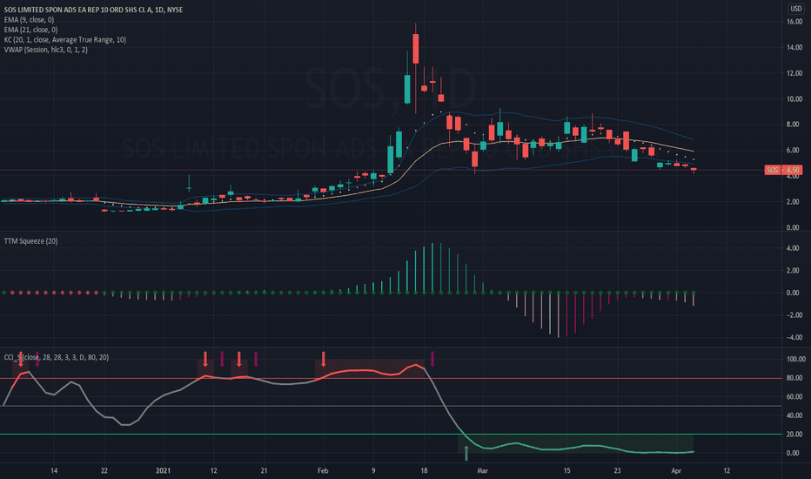
Task: Click the tallest red candle near 16.00
Action: 416,48
